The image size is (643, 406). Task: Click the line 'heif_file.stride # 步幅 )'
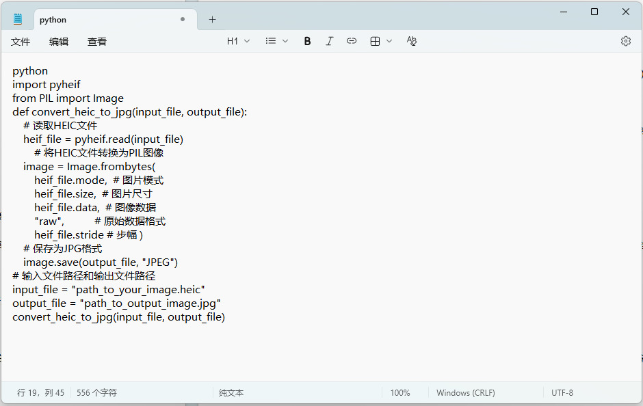88,234
